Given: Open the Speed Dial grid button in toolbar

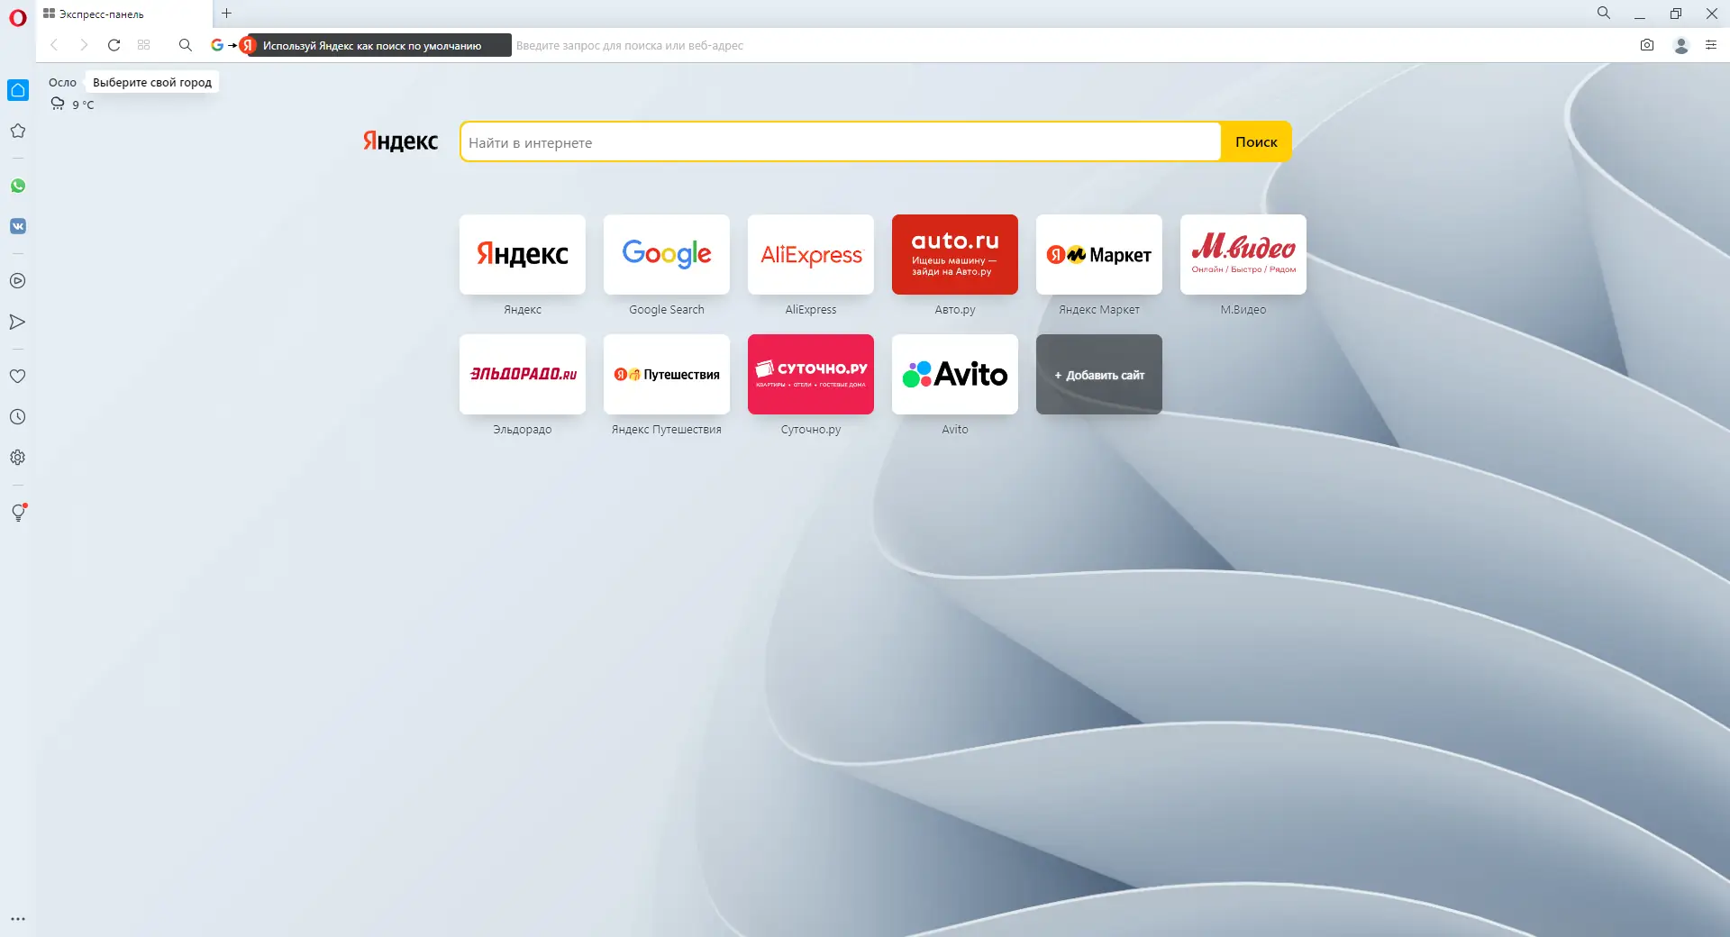Looking at the screenshot, I should (x=144, y=45).
